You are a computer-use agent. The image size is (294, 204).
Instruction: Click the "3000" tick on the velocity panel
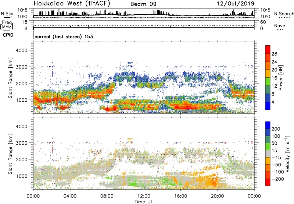point(22,143)
